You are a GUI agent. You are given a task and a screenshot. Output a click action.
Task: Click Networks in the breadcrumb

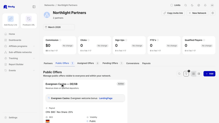click(49, 5)
